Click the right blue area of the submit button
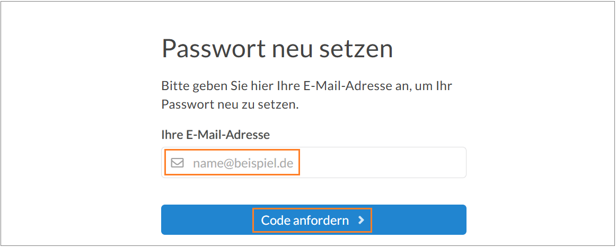This screenshot has width=616, height=247. click(419, 219)
